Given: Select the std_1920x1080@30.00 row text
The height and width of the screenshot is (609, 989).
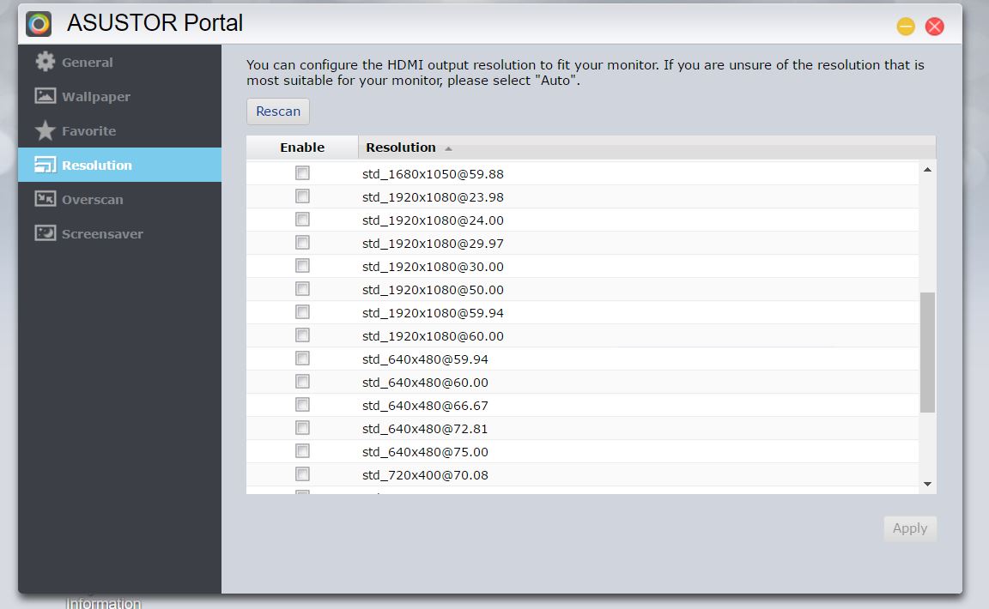Looking at the screenshot, I should tap(433, 267).
